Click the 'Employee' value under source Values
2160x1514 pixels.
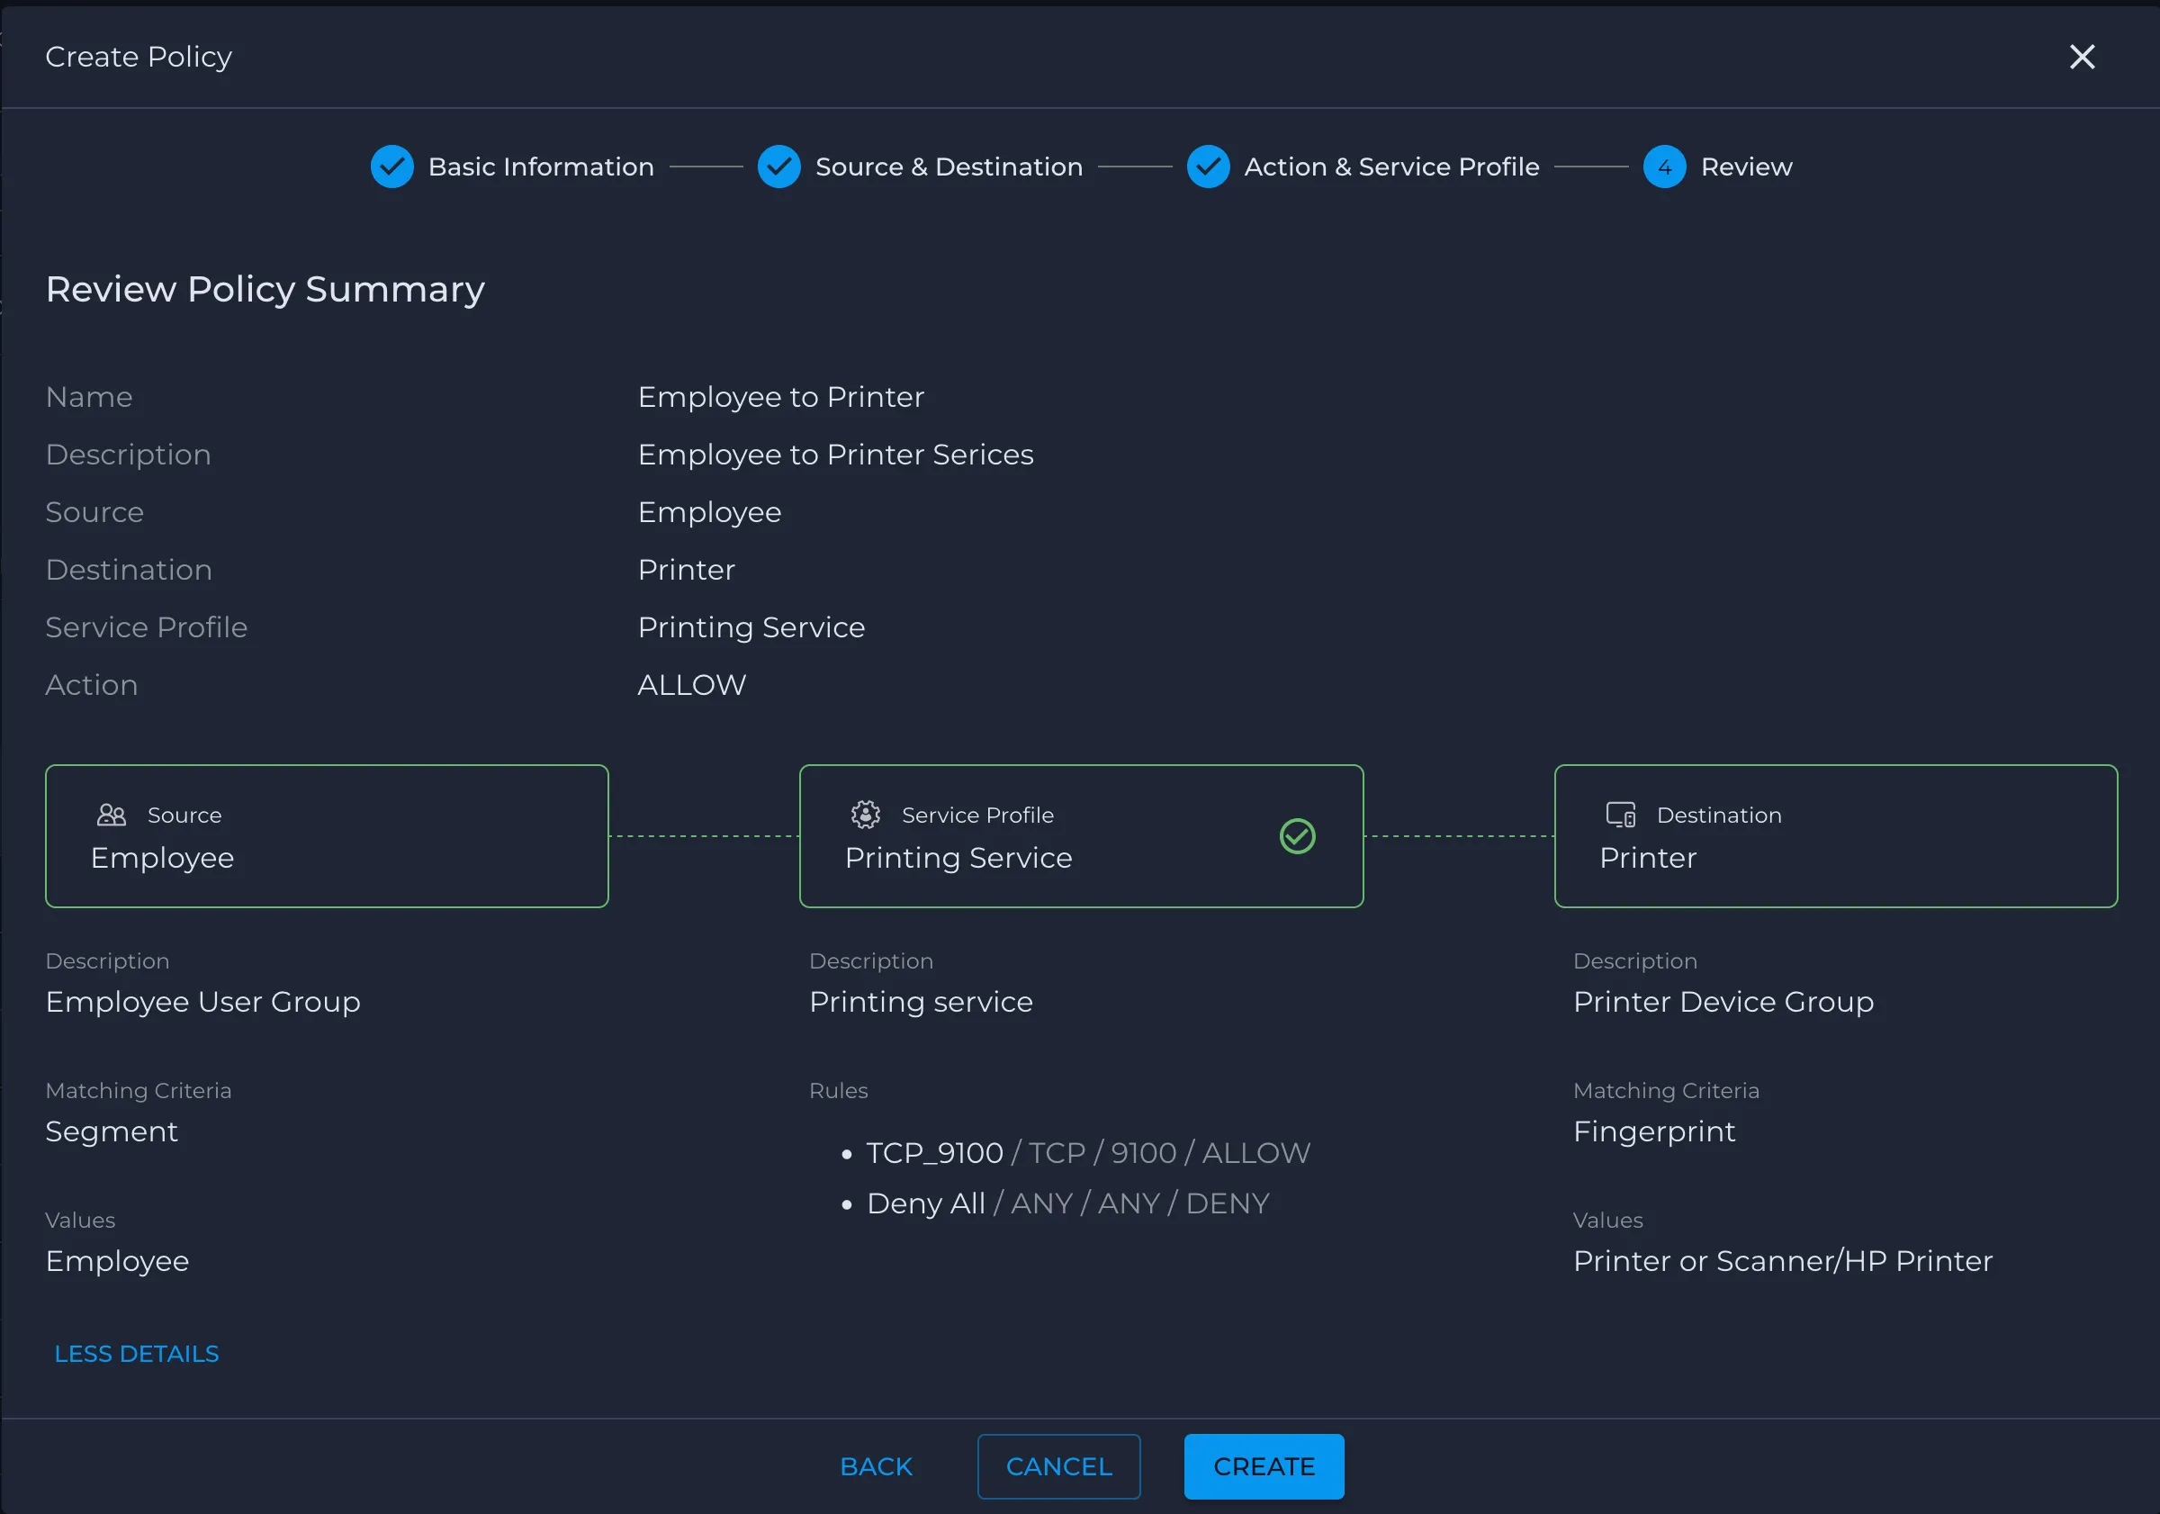(x=117, y=1261)
